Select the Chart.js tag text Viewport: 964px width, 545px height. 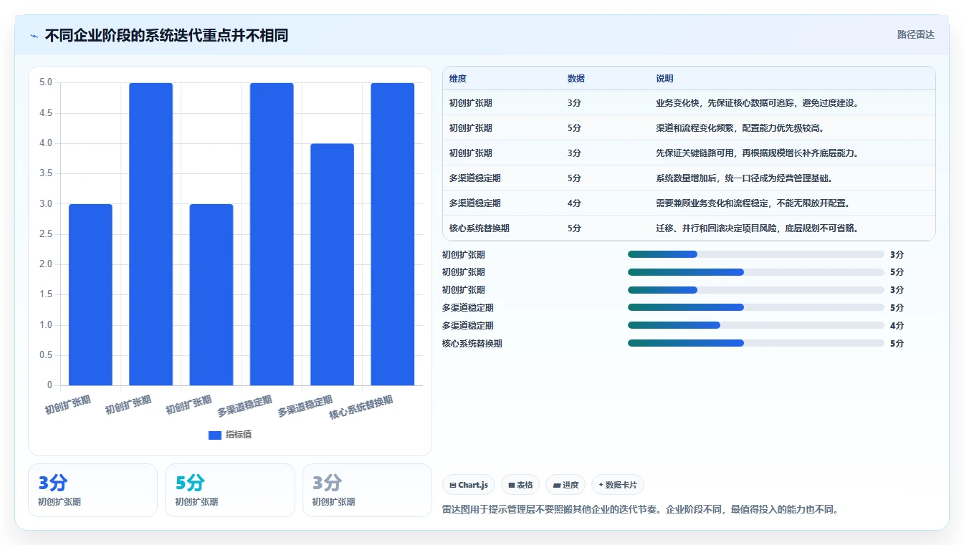click(x=473, y=485)
